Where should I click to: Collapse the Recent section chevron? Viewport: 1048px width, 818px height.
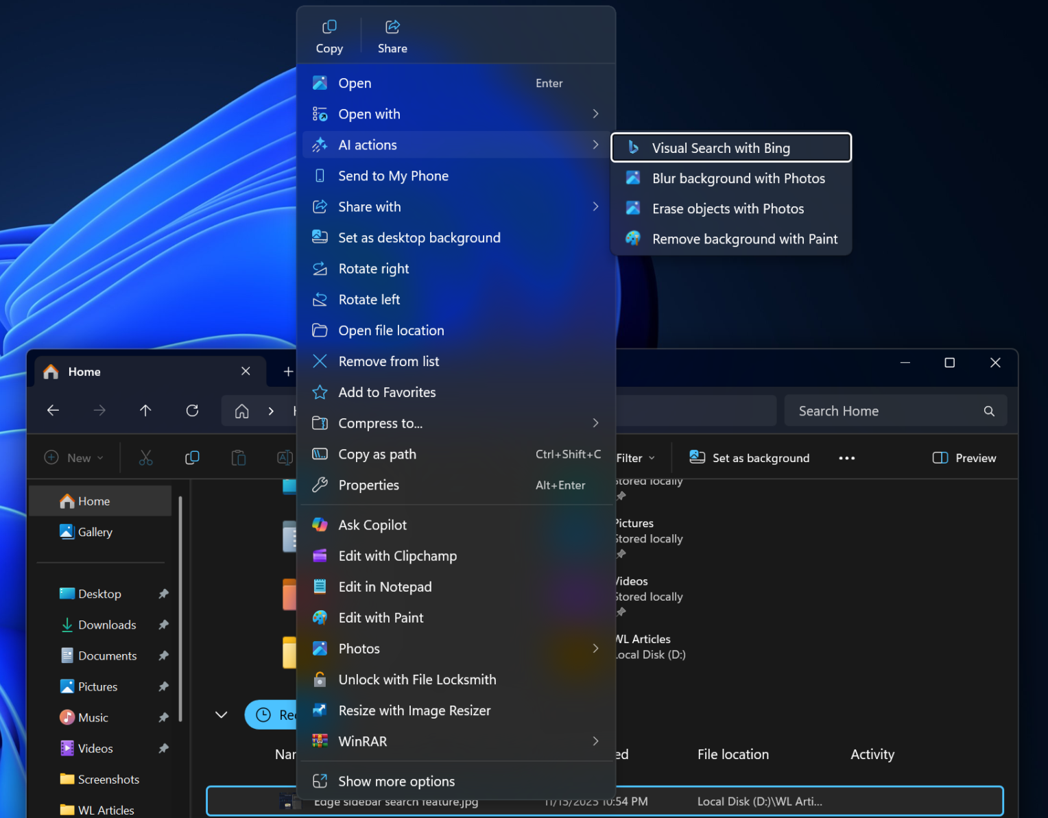[x=221, y=715]
